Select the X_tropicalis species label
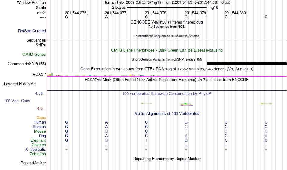The height and width of the screenshot is (170, 287). tap(36, 150)
